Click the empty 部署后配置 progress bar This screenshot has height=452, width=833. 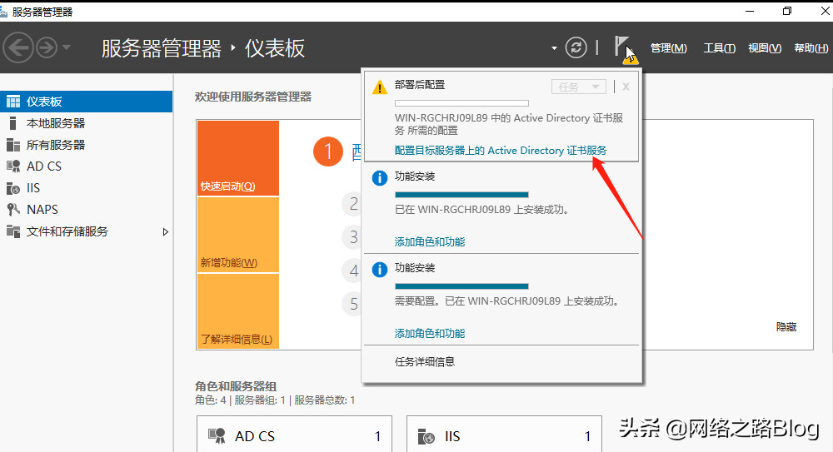pos(461,103)
